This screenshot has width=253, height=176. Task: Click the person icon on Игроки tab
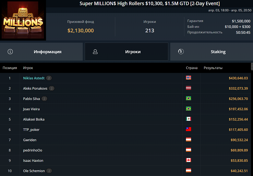coord(95,52)
